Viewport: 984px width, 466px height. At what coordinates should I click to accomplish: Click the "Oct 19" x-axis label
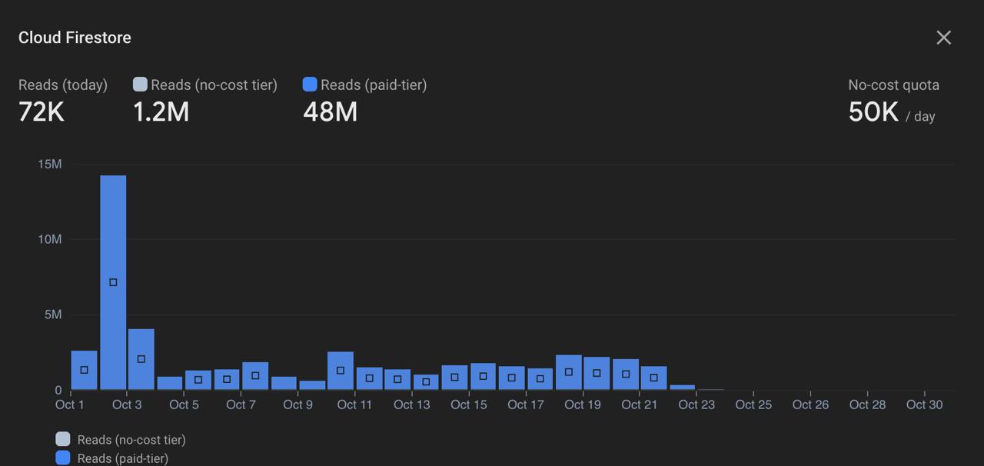click(x=583, y=404)
